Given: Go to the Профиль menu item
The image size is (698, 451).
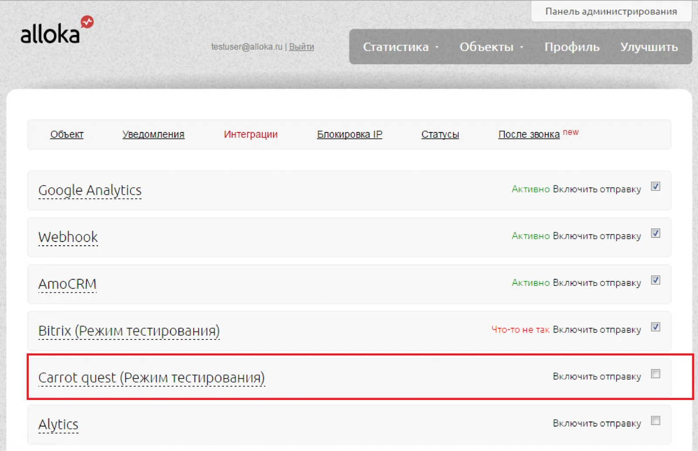Looking at the screenshot, I should pyautogui.click(x=572, y=47).
